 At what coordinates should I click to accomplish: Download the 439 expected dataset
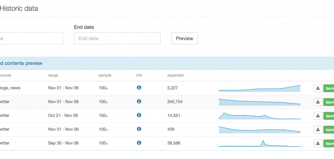pyautogui.click(x=318, y=130)
